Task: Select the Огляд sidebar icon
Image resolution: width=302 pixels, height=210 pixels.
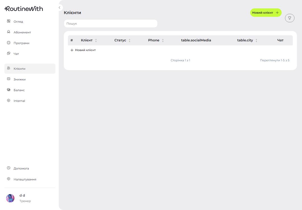Action: point(9,21)
